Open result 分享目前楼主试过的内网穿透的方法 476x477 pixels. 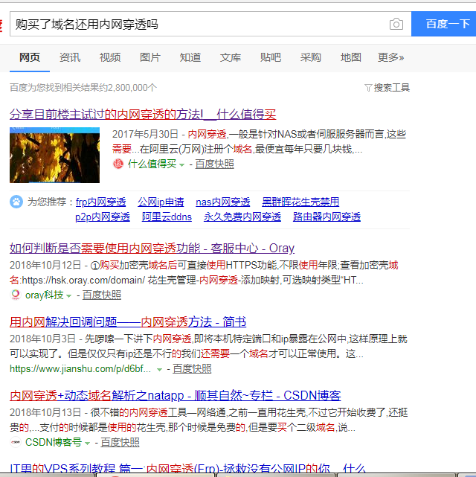[143, 114]
